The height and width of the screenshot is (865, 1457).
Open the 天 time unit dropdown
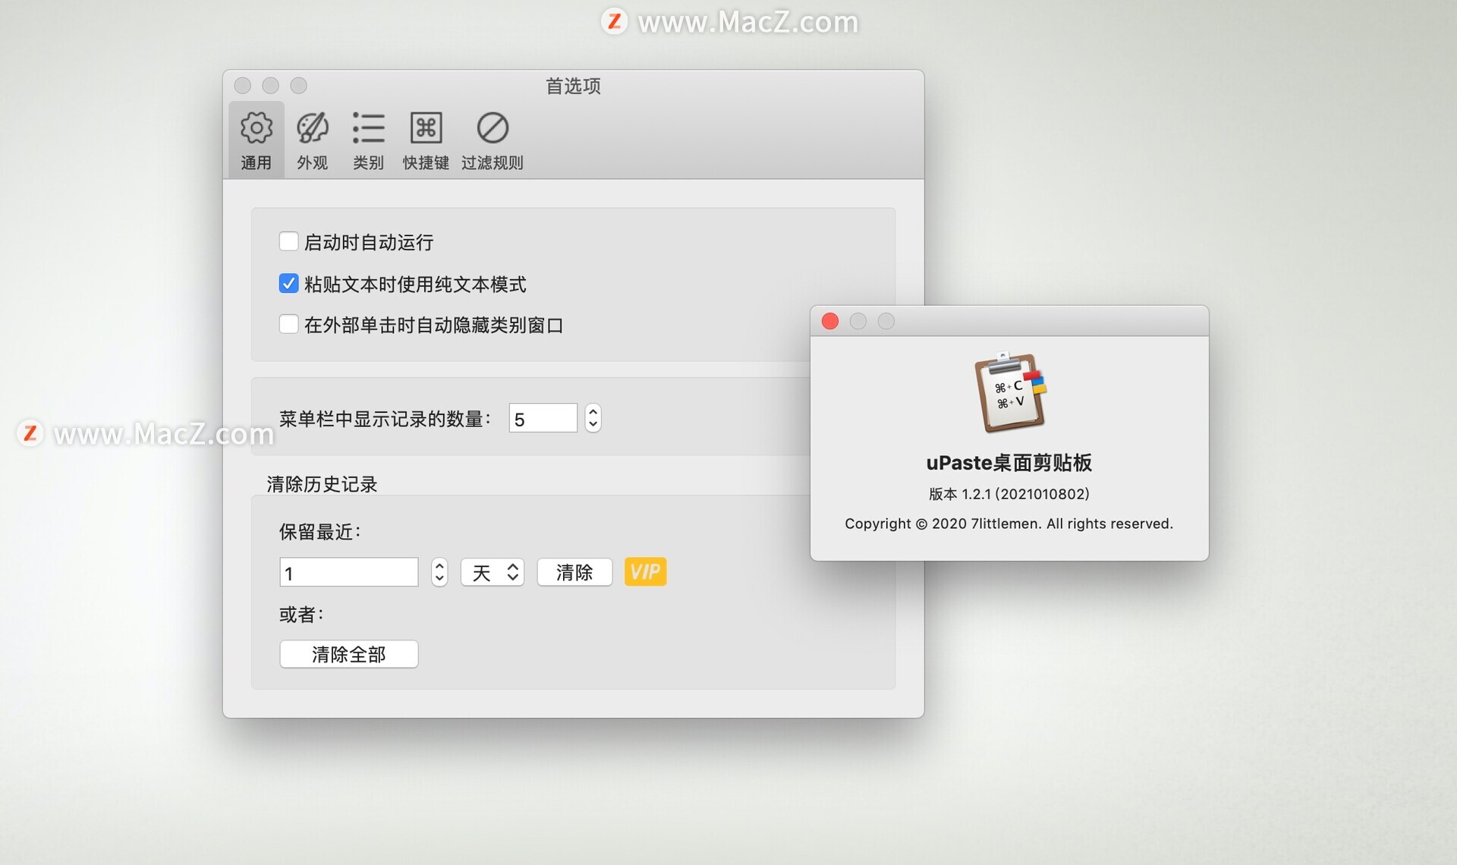[492, 572]
